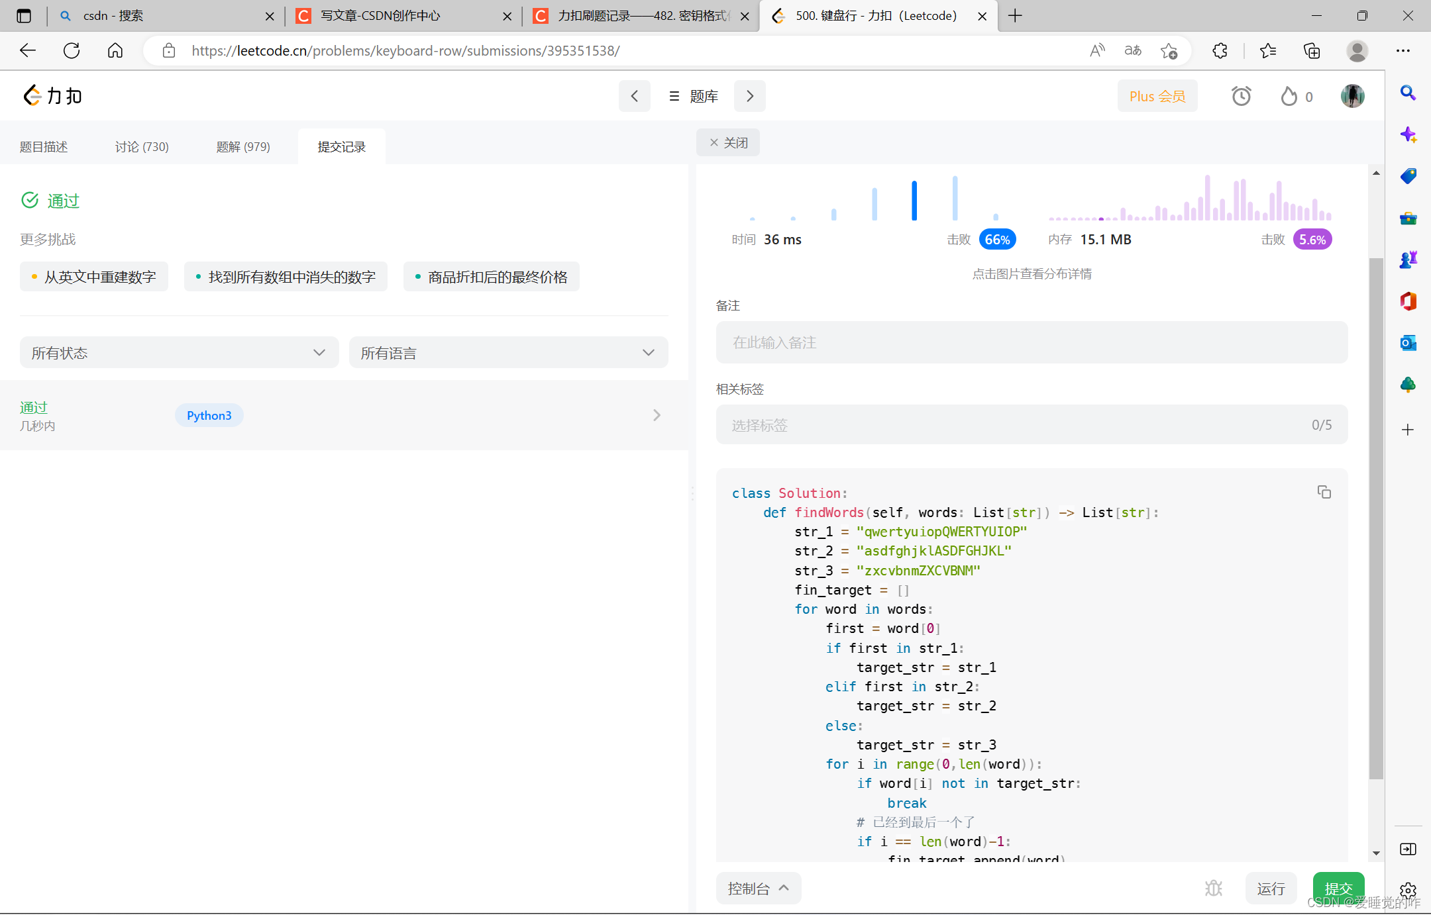Click the 在此输入备注 notes input field
The height and width of the screenshot is (915, 1431).
pyautogui.click(x=1031, y=342)
